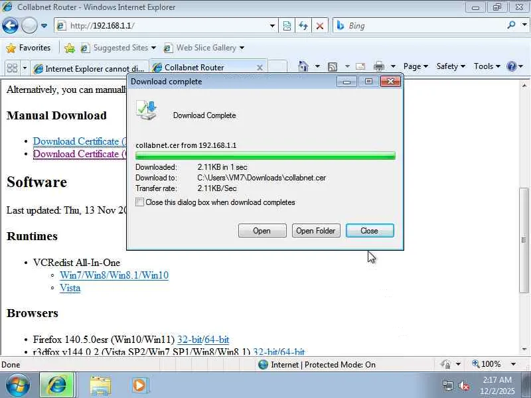The width and height of the screenshot is (531, 398).
Task: Open the zoom level dropdown arrow
Action: [x=513, y=364]
